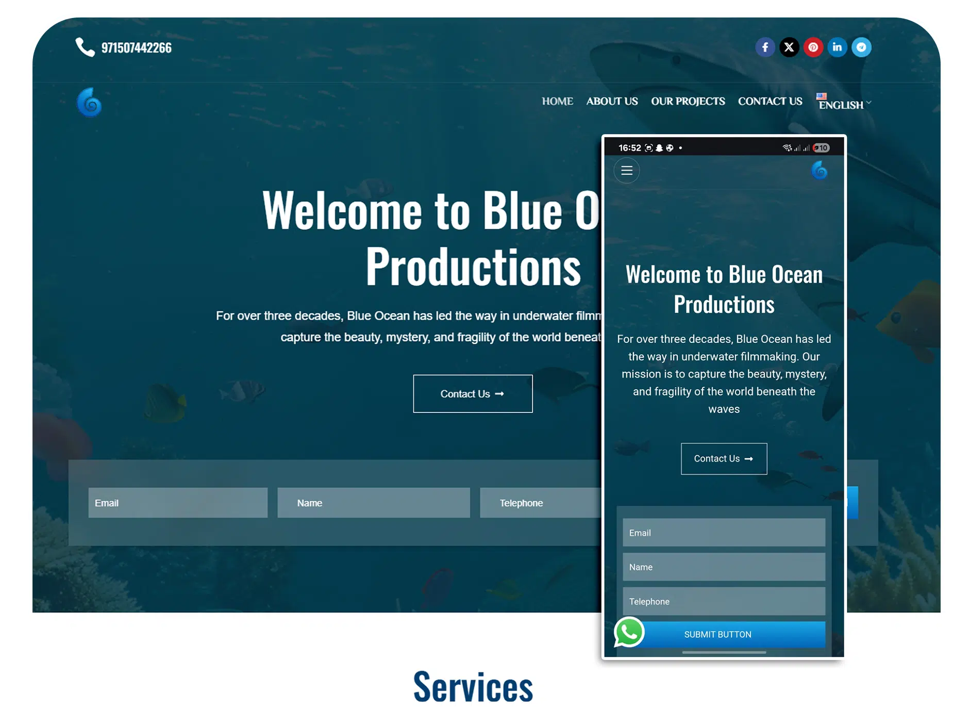Go to the Home menu item
The image size is (969, 728).
557,102
